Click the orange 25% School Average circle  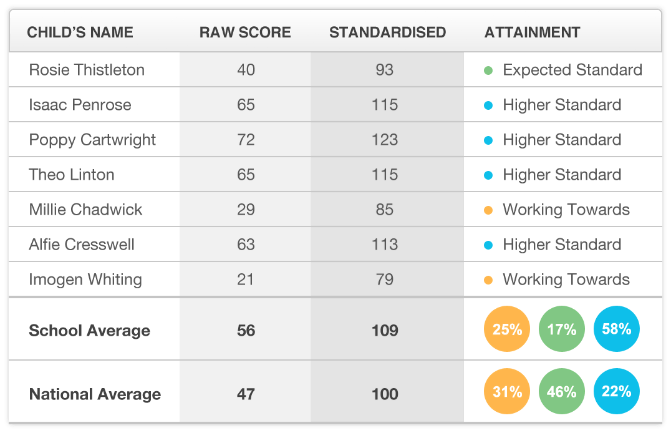tap(507, 329)
